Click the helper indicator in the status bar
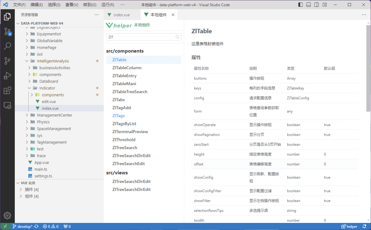 [349, 226]
